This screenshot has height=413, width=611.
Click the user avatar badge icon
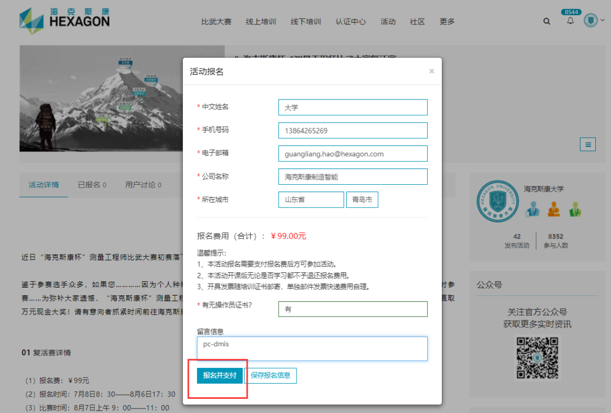[590, 21]
